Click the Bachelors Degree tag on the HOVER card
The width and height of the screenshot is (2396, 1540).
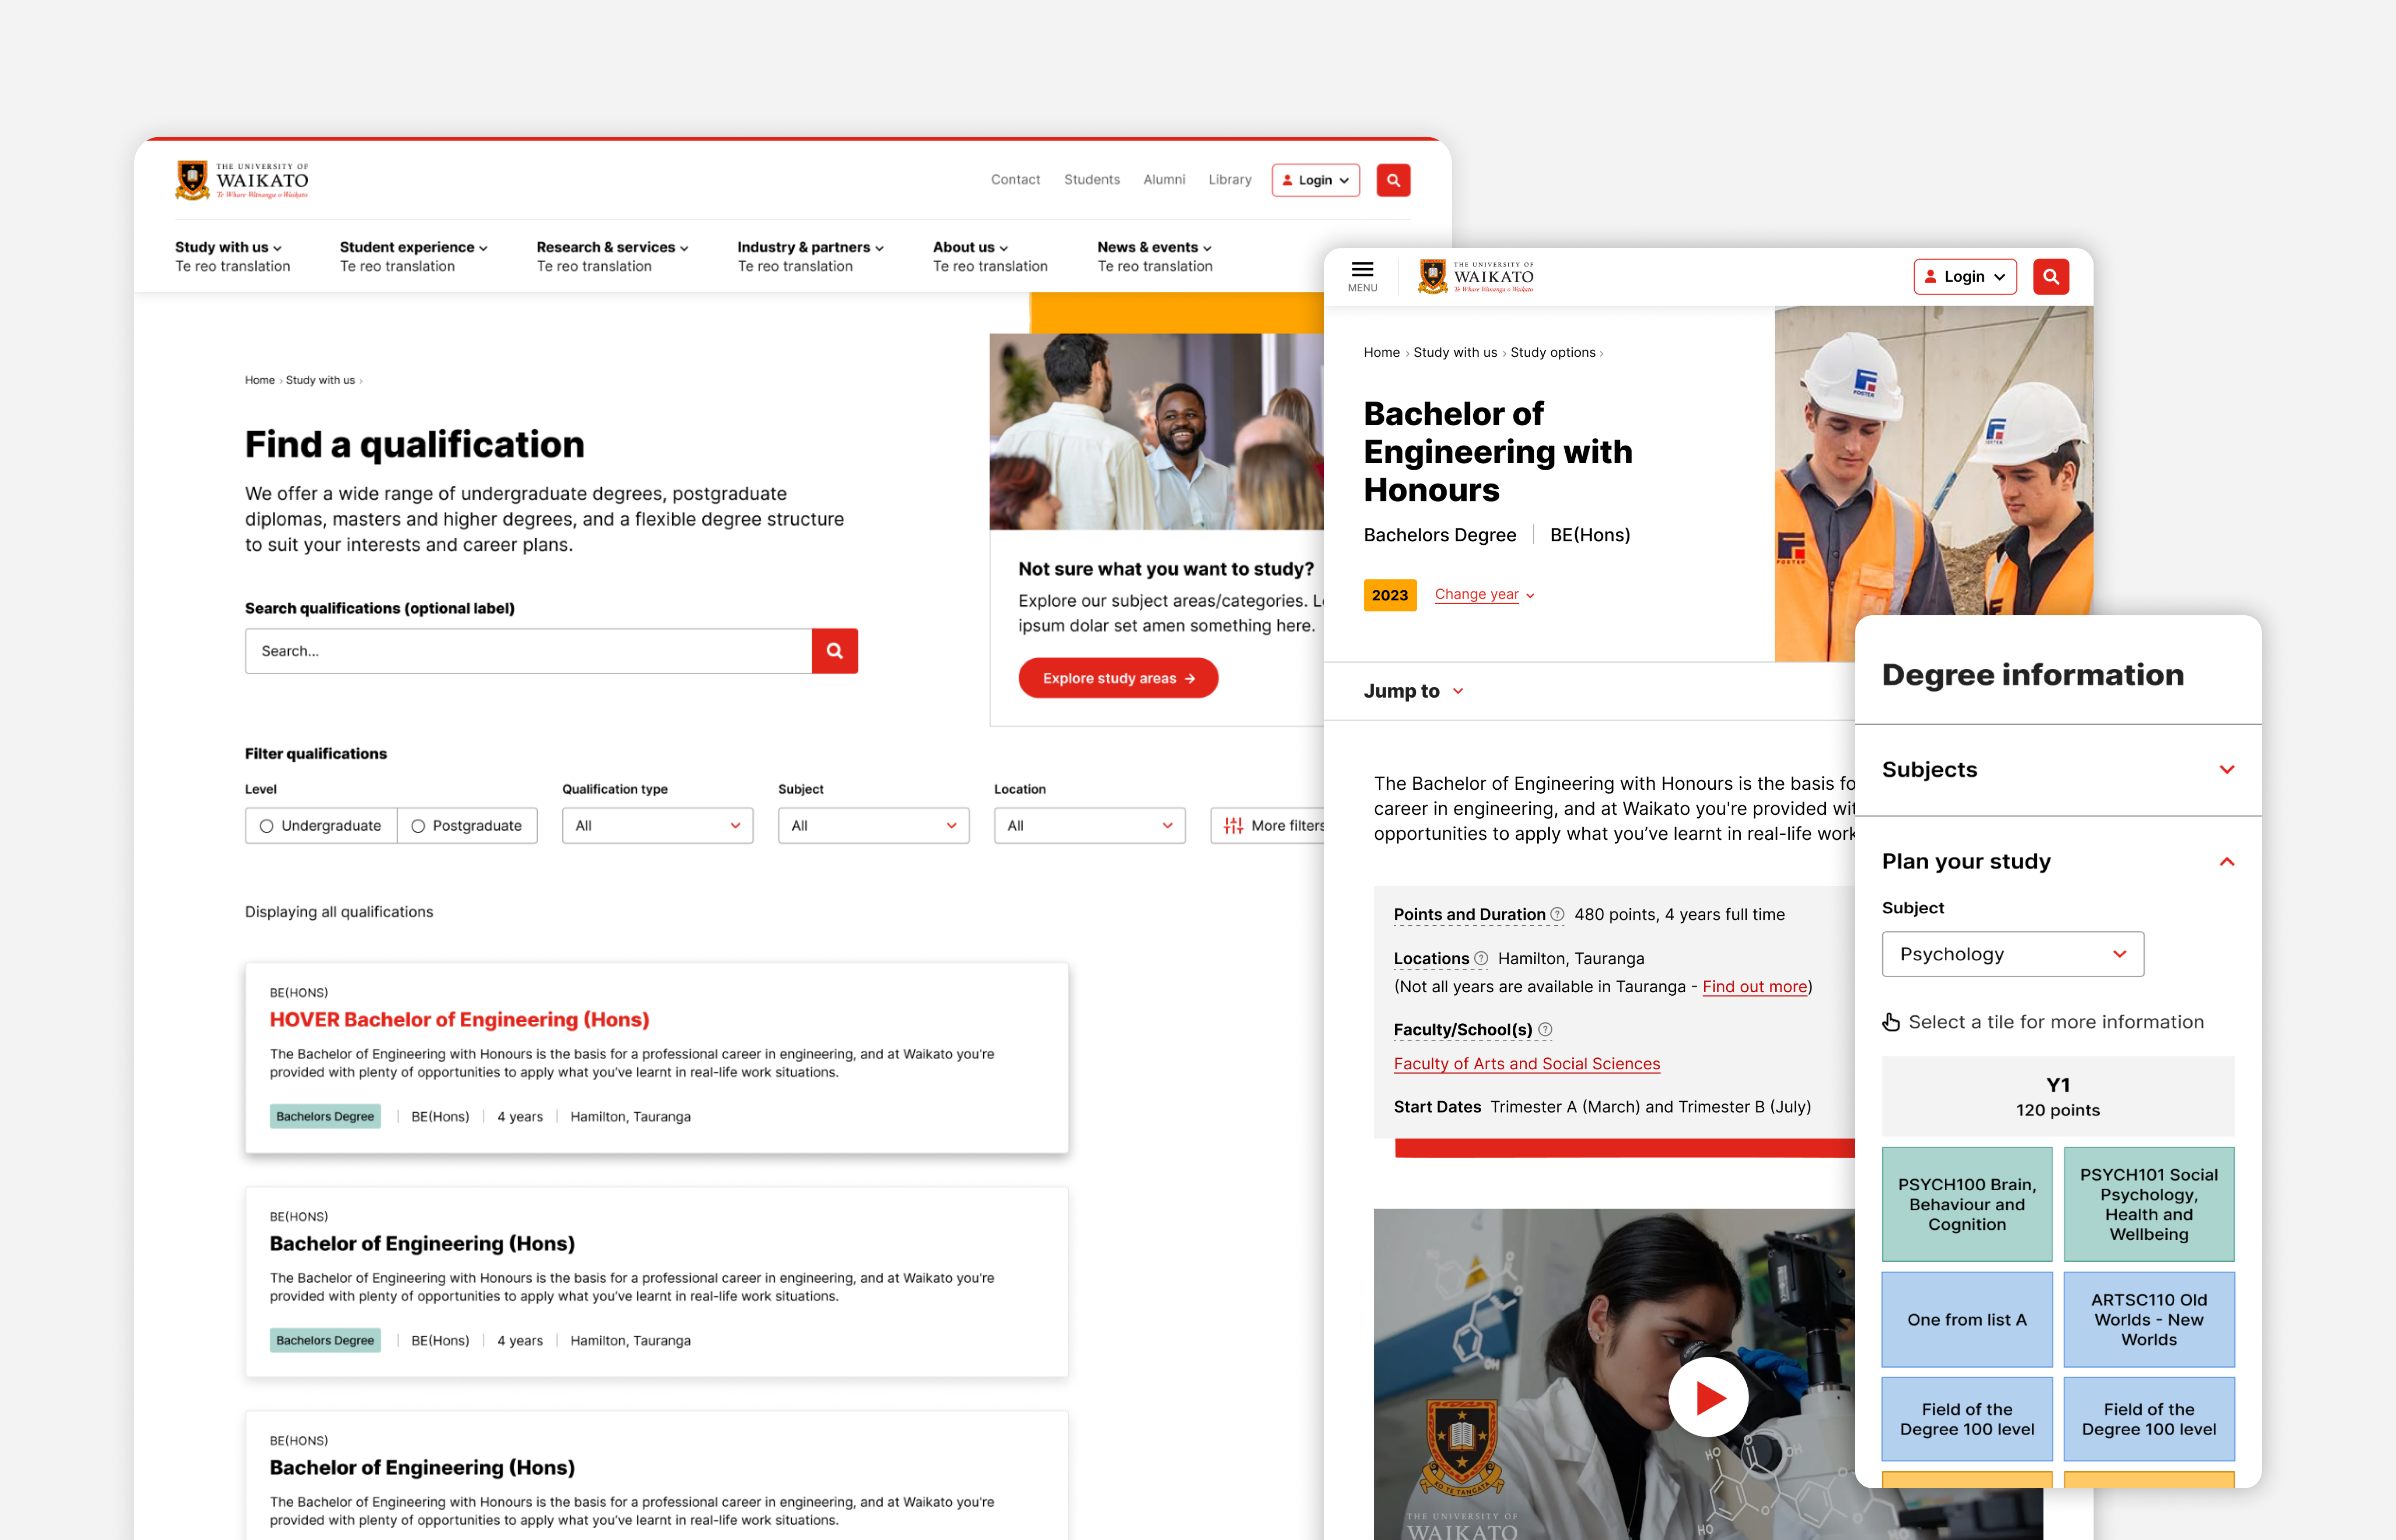[325, 1116]
